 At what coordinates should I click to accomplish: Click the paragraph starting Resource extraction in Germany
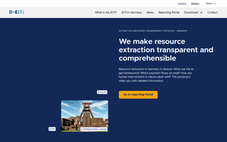tap(156, 75)
